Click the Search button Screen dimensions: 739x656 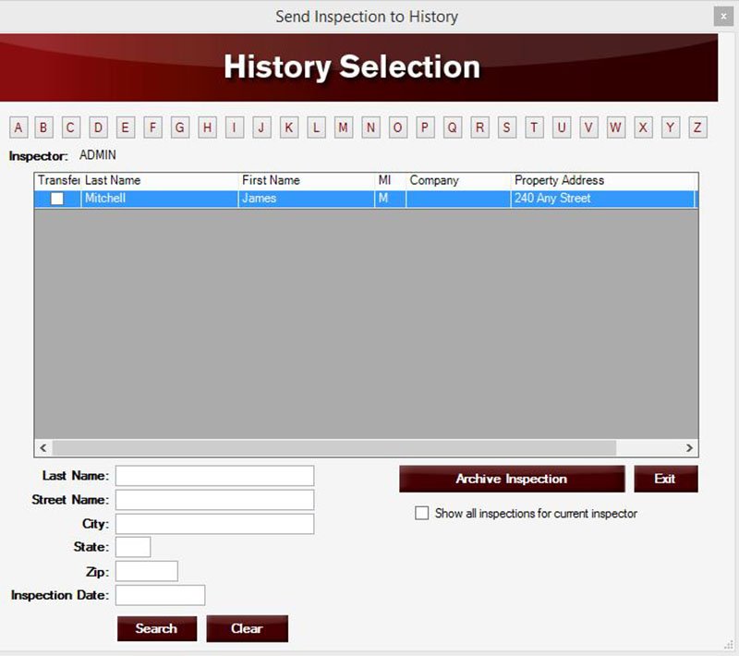[x=156, y=628]
